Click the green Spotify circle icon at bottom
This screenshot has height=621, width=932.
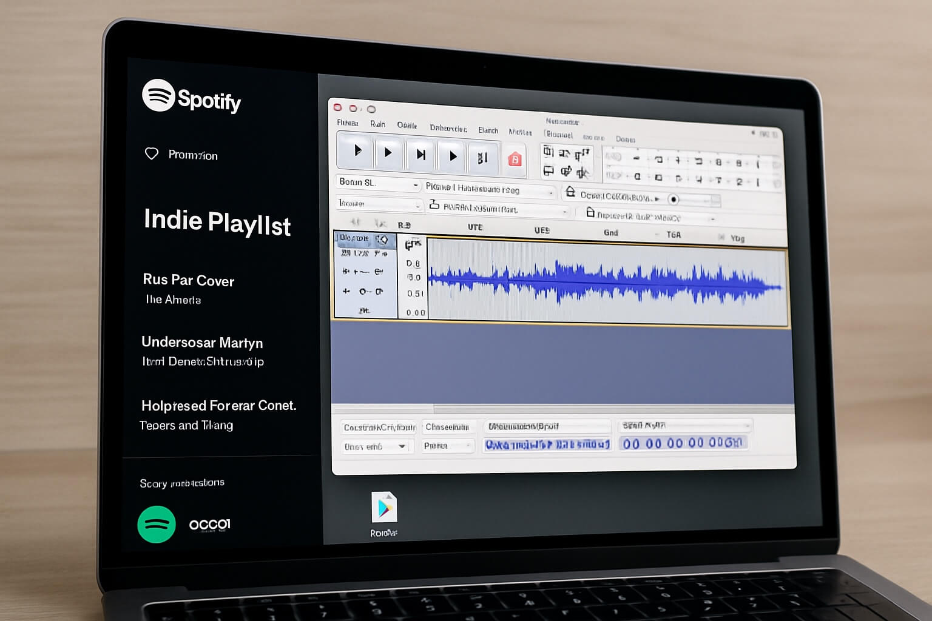point(157,525)
